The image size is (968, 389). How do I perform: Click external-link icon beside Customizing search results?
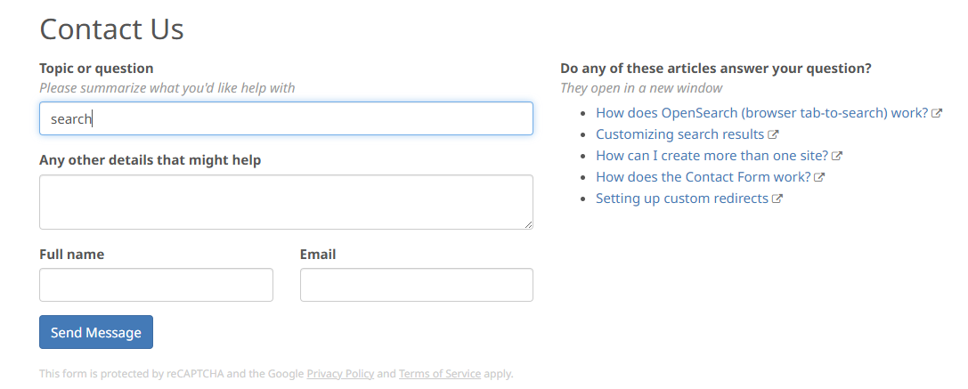[x=773, y=134]
